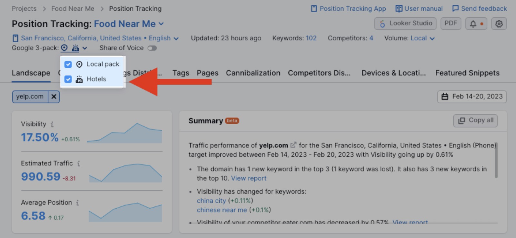
Task: Uncheck the Hotels checkbox
Action: [68, 79]
